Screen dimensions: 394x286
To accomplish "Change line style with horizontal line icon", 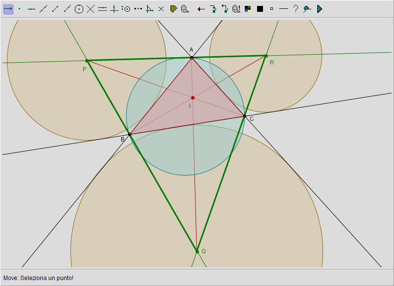I will (x=284, y=9).
